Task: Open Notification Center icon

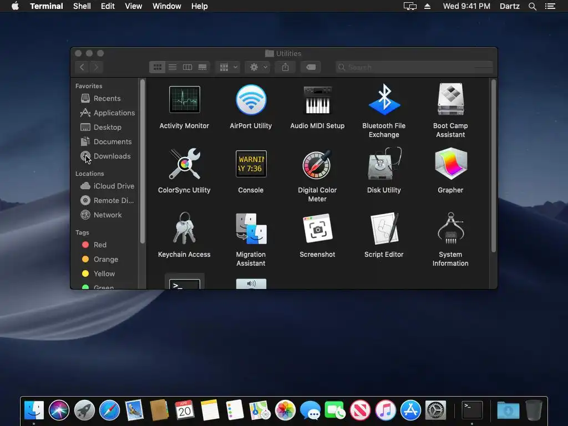Action: tap(550, 6)
